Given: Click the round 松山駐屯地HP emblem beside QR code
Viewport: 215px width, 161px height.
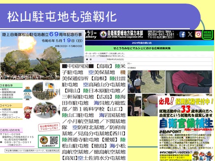Looking at the screenshot, I should 44,140.
